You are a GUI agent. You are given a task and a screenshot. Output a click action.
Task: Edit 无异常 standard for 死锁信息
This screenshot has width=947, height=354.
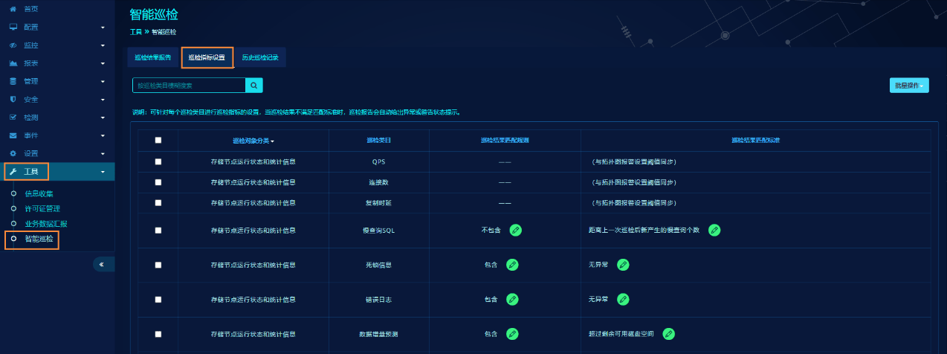(623, 264)
